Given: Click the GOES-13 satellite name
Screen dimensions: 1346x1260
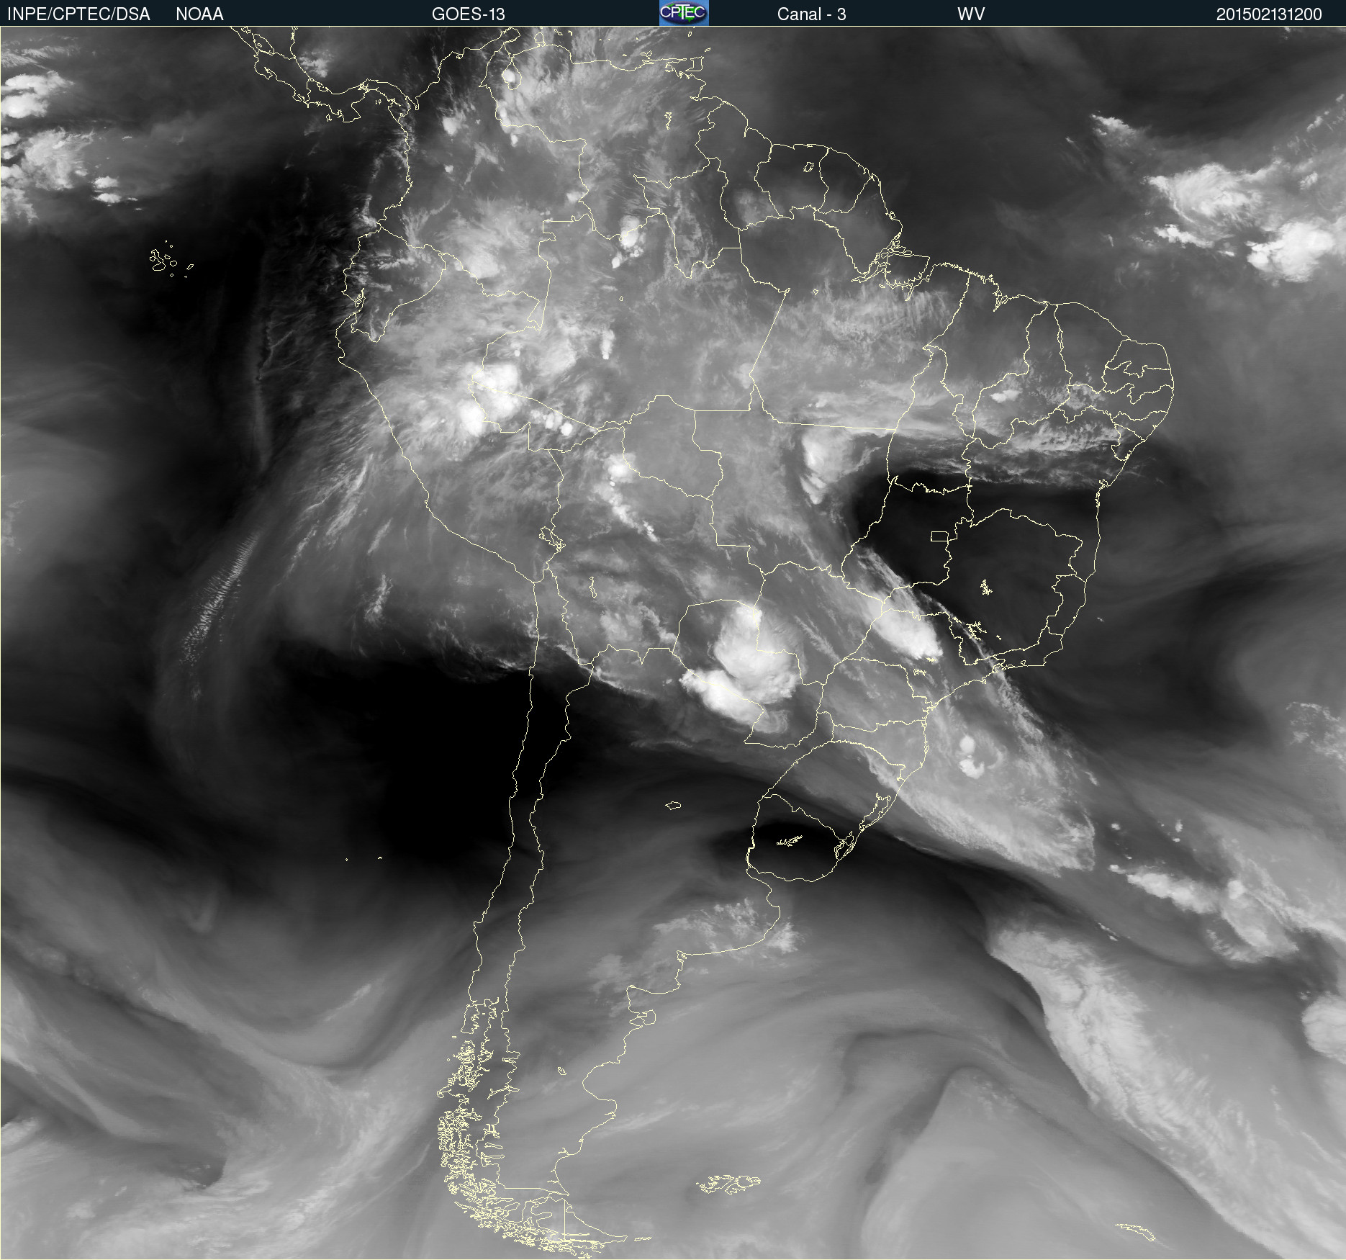Looking at the screenshot, I should click(x=468, y=14).
